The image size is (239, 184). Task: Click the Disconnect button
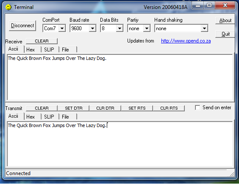(22, 25)
